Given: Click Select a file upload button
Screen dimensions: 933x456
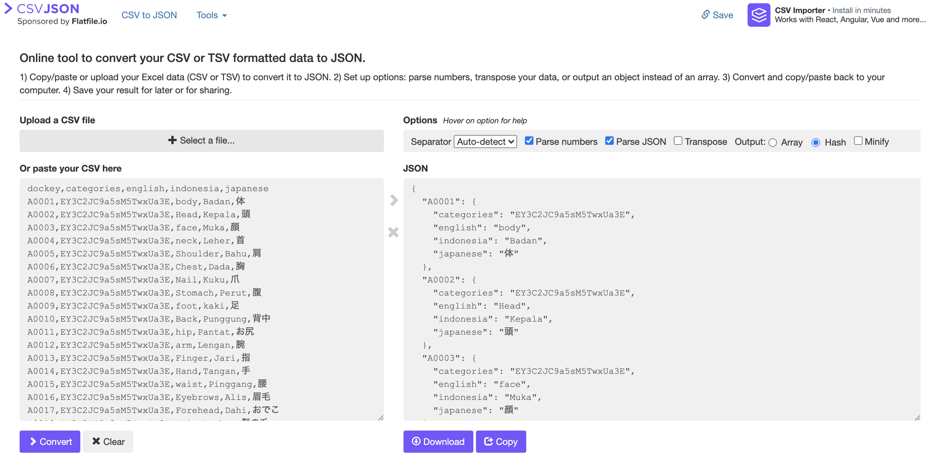Looking at the screenshot, I should tap(201, 141).
